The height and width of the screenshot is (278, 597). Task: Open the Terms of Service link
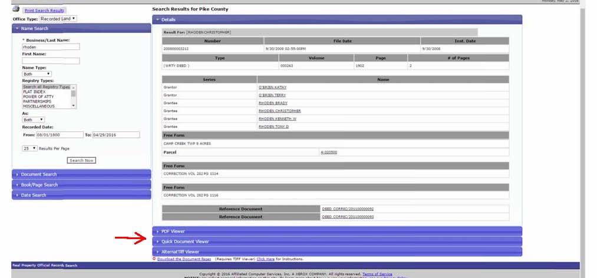377,274
